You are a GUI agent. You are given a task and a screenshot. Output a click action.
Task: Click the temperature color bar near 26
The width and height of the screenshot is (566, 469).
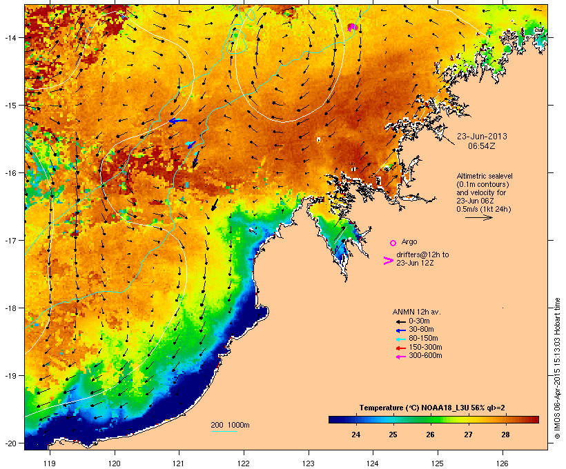pyautogui.click(x=430, y=419)
